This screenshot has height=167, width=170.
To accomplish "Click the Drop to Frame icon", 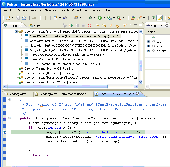I will [x=117, y=26].
